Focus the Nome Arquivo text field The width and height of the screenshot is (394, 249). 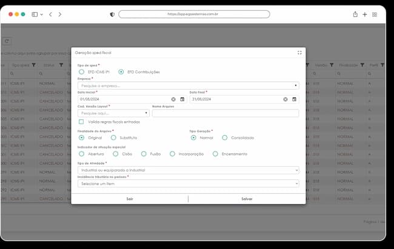[225, 113]
